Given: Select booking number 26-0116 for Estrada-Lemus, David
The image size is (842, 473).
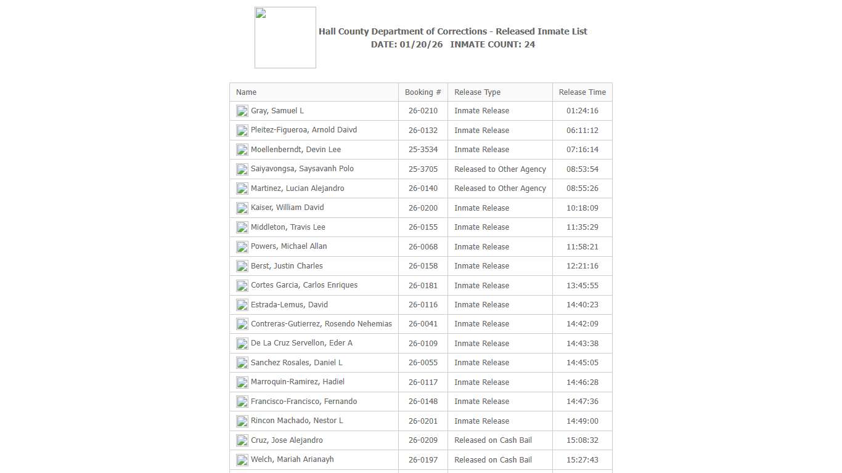Looking at the screenshot, I should point(423,304).
